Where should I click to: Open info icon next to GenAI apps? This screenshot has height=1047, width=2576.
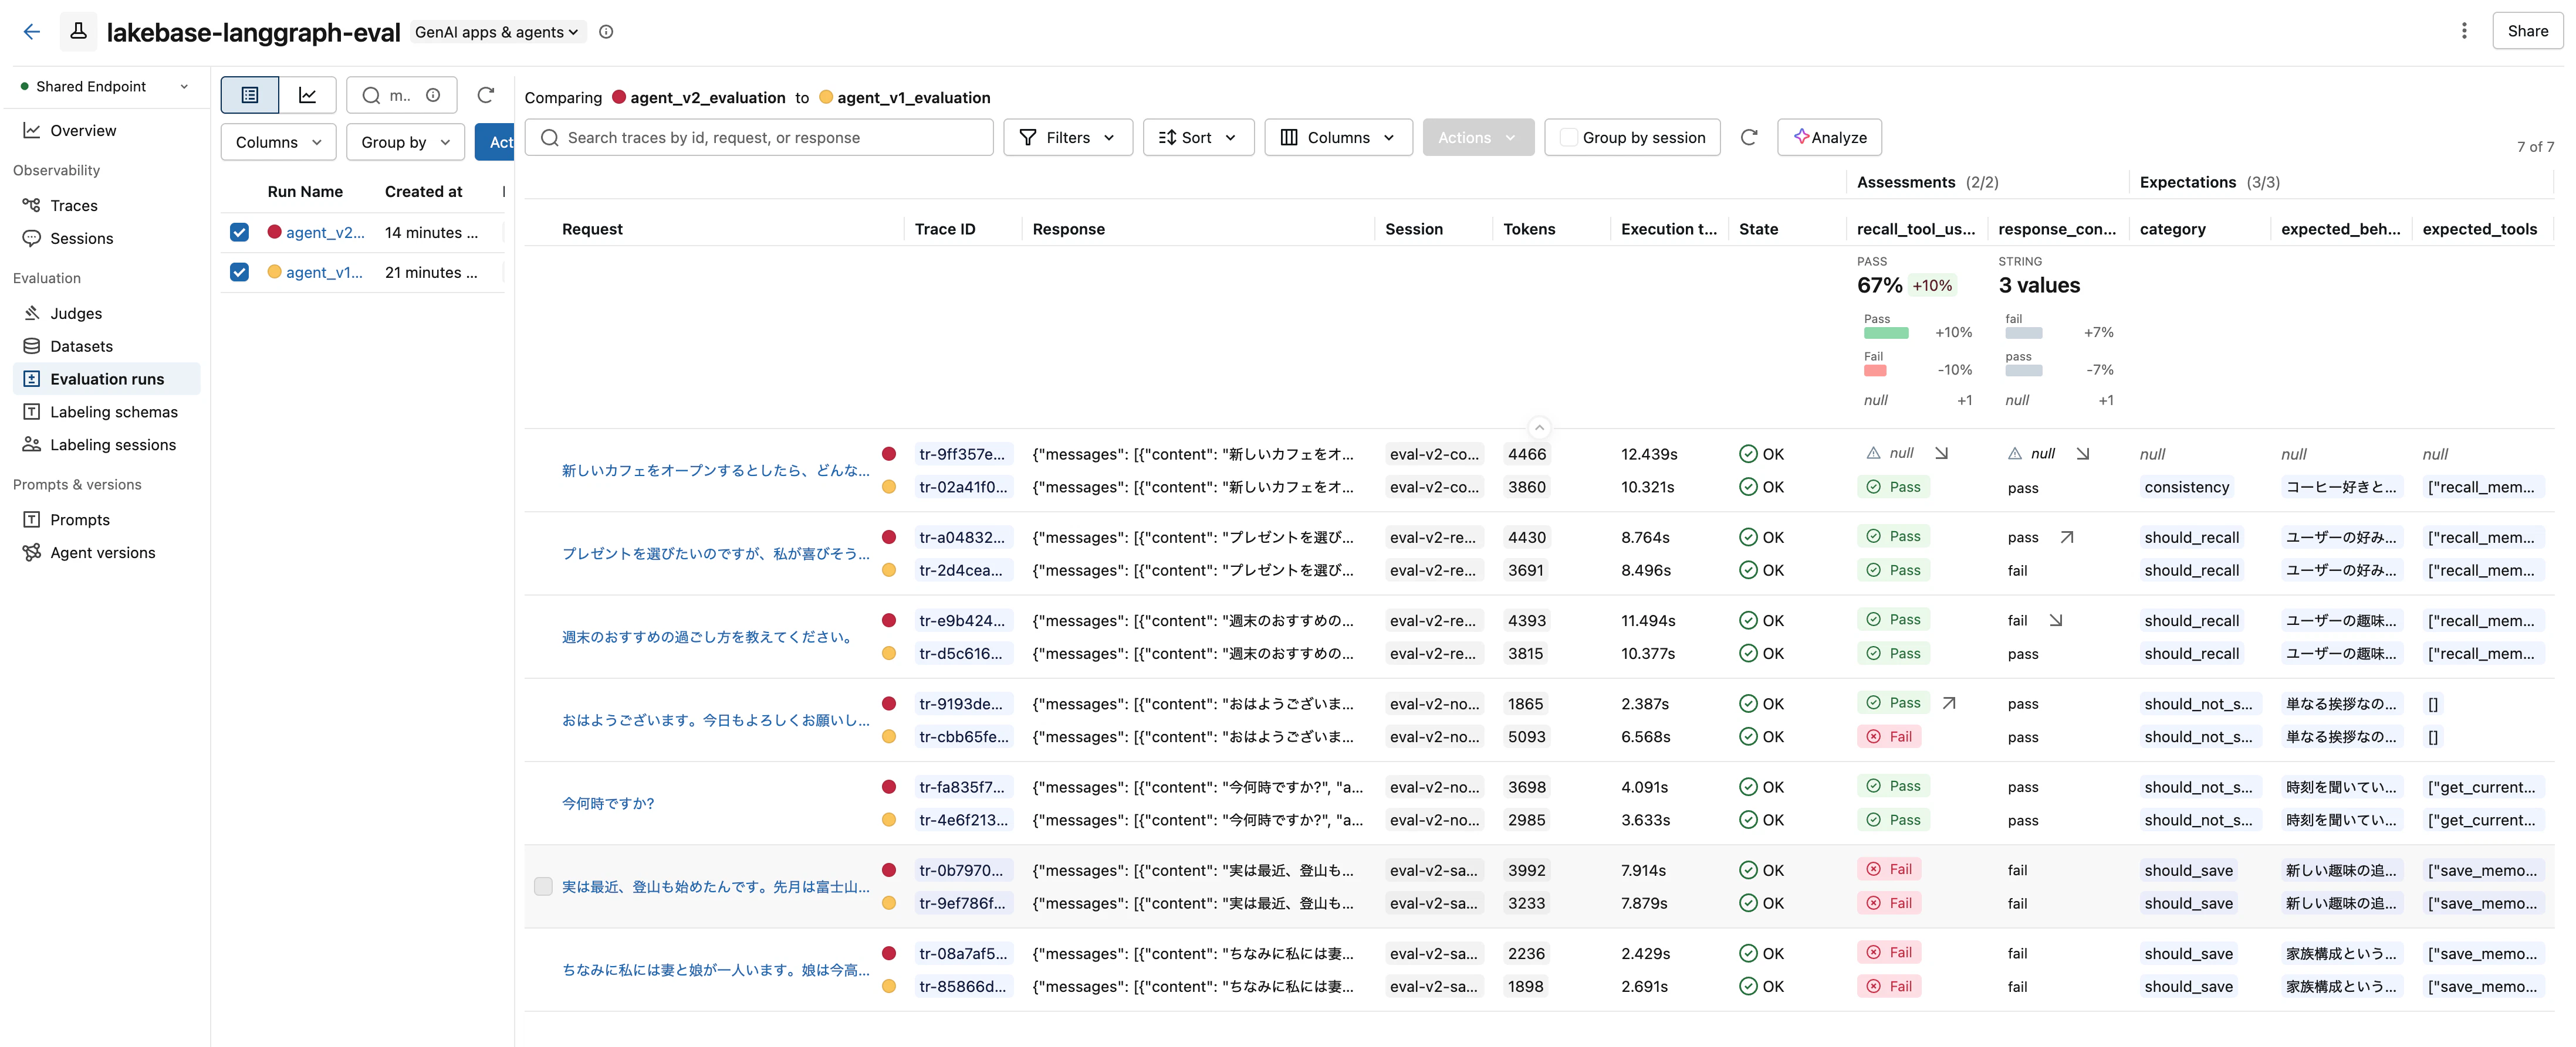tap(606, 32)
